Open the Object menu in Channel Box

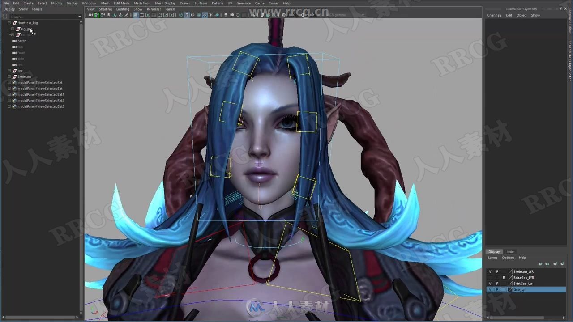point(522,15)
